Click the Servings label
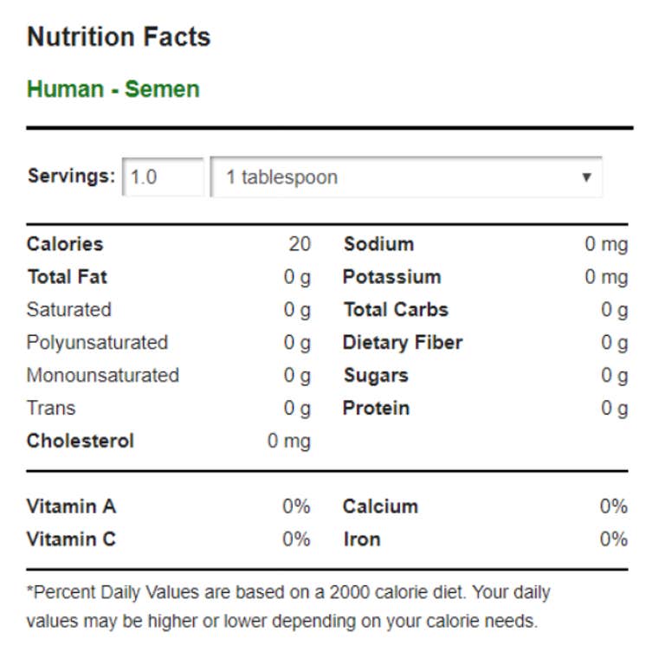Image resolution: width=665 pixels, height=664 pixels. pyautogui.click(x=70, y=177)
